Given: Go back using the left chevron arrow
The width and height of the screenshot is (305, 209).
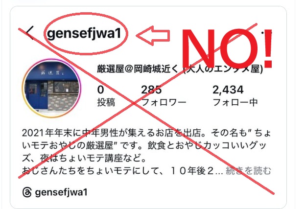Looking at the screenshot, I should (30, 32).
